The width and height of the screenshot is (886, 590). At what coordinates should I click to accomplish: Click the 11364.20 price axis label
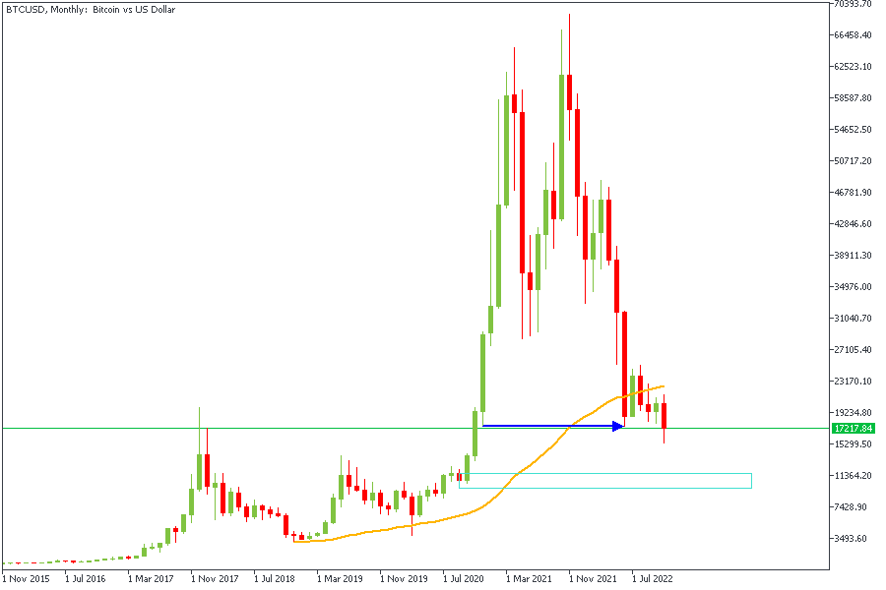pyautogui.click(x=853, y=475)
